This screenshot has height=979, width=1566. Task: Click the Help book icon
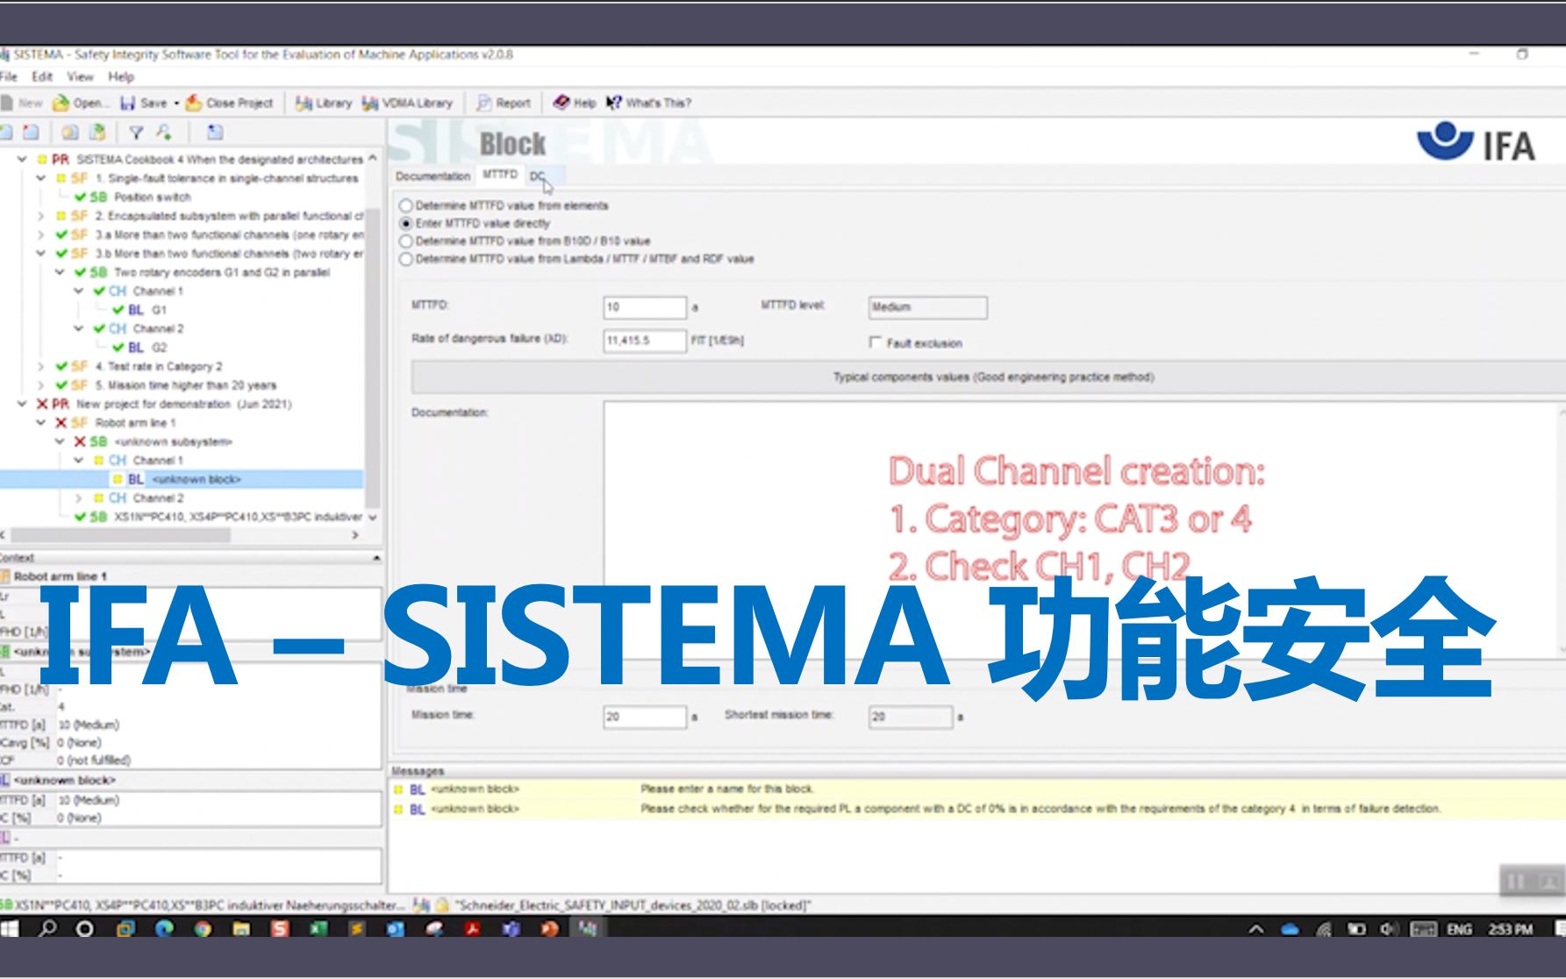[561, 104]
